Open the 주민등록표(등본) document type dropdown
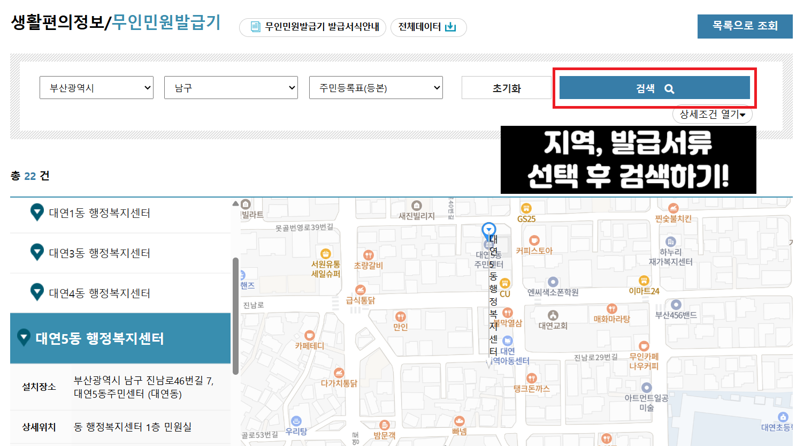The image size is (804, 446). [376, 87]
